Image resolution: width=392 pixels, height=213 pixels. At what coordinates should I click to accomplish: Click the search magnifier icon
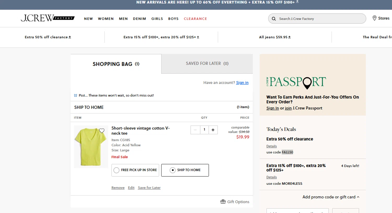click(274, 19)
